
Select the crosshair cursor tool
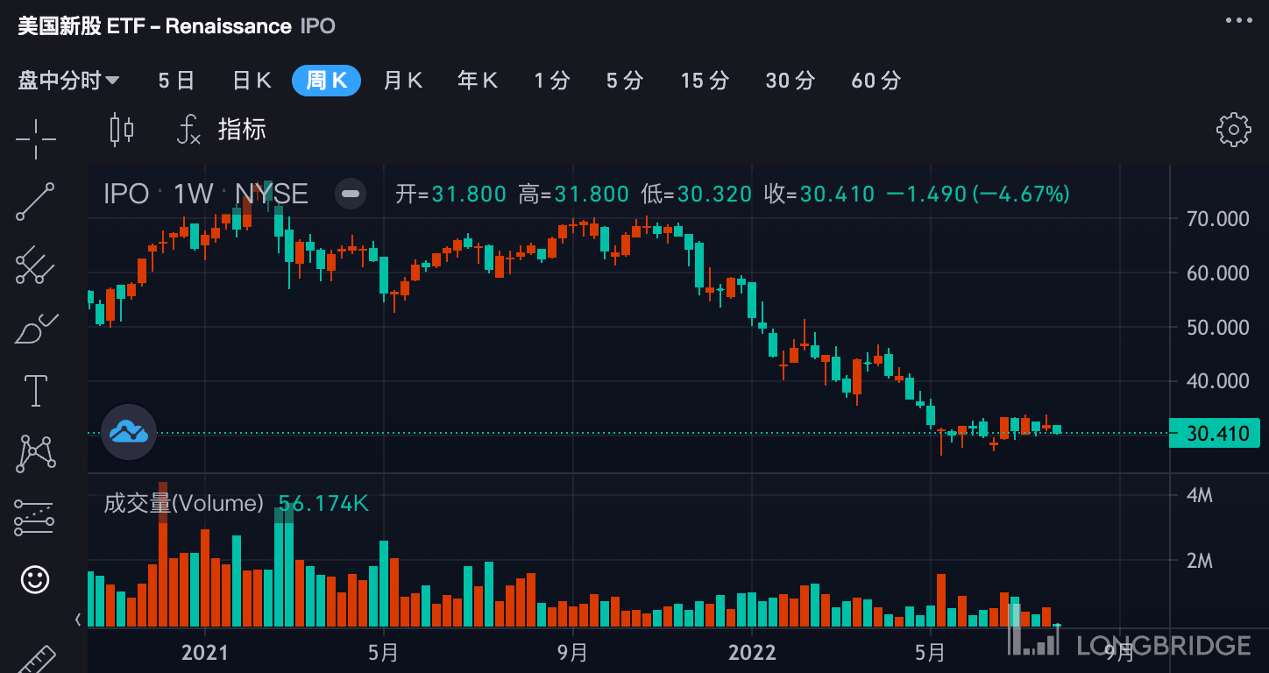[36, 138]
